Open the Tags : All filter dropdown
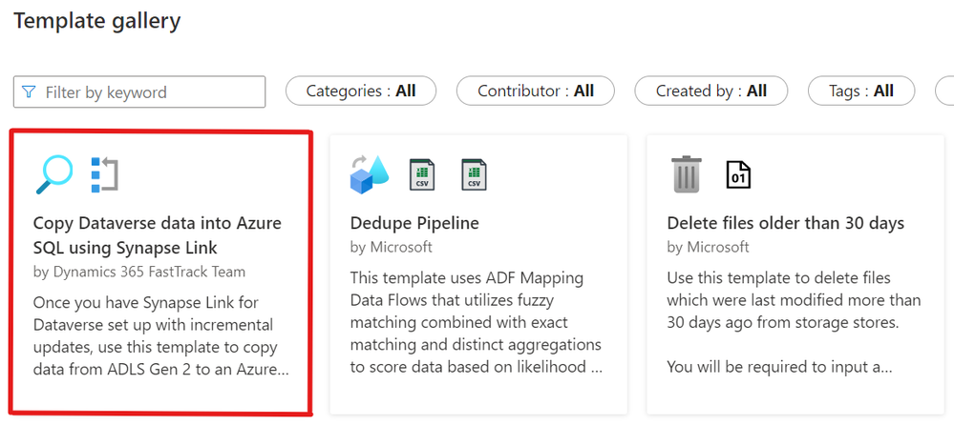954x425 pixels. 861,91
